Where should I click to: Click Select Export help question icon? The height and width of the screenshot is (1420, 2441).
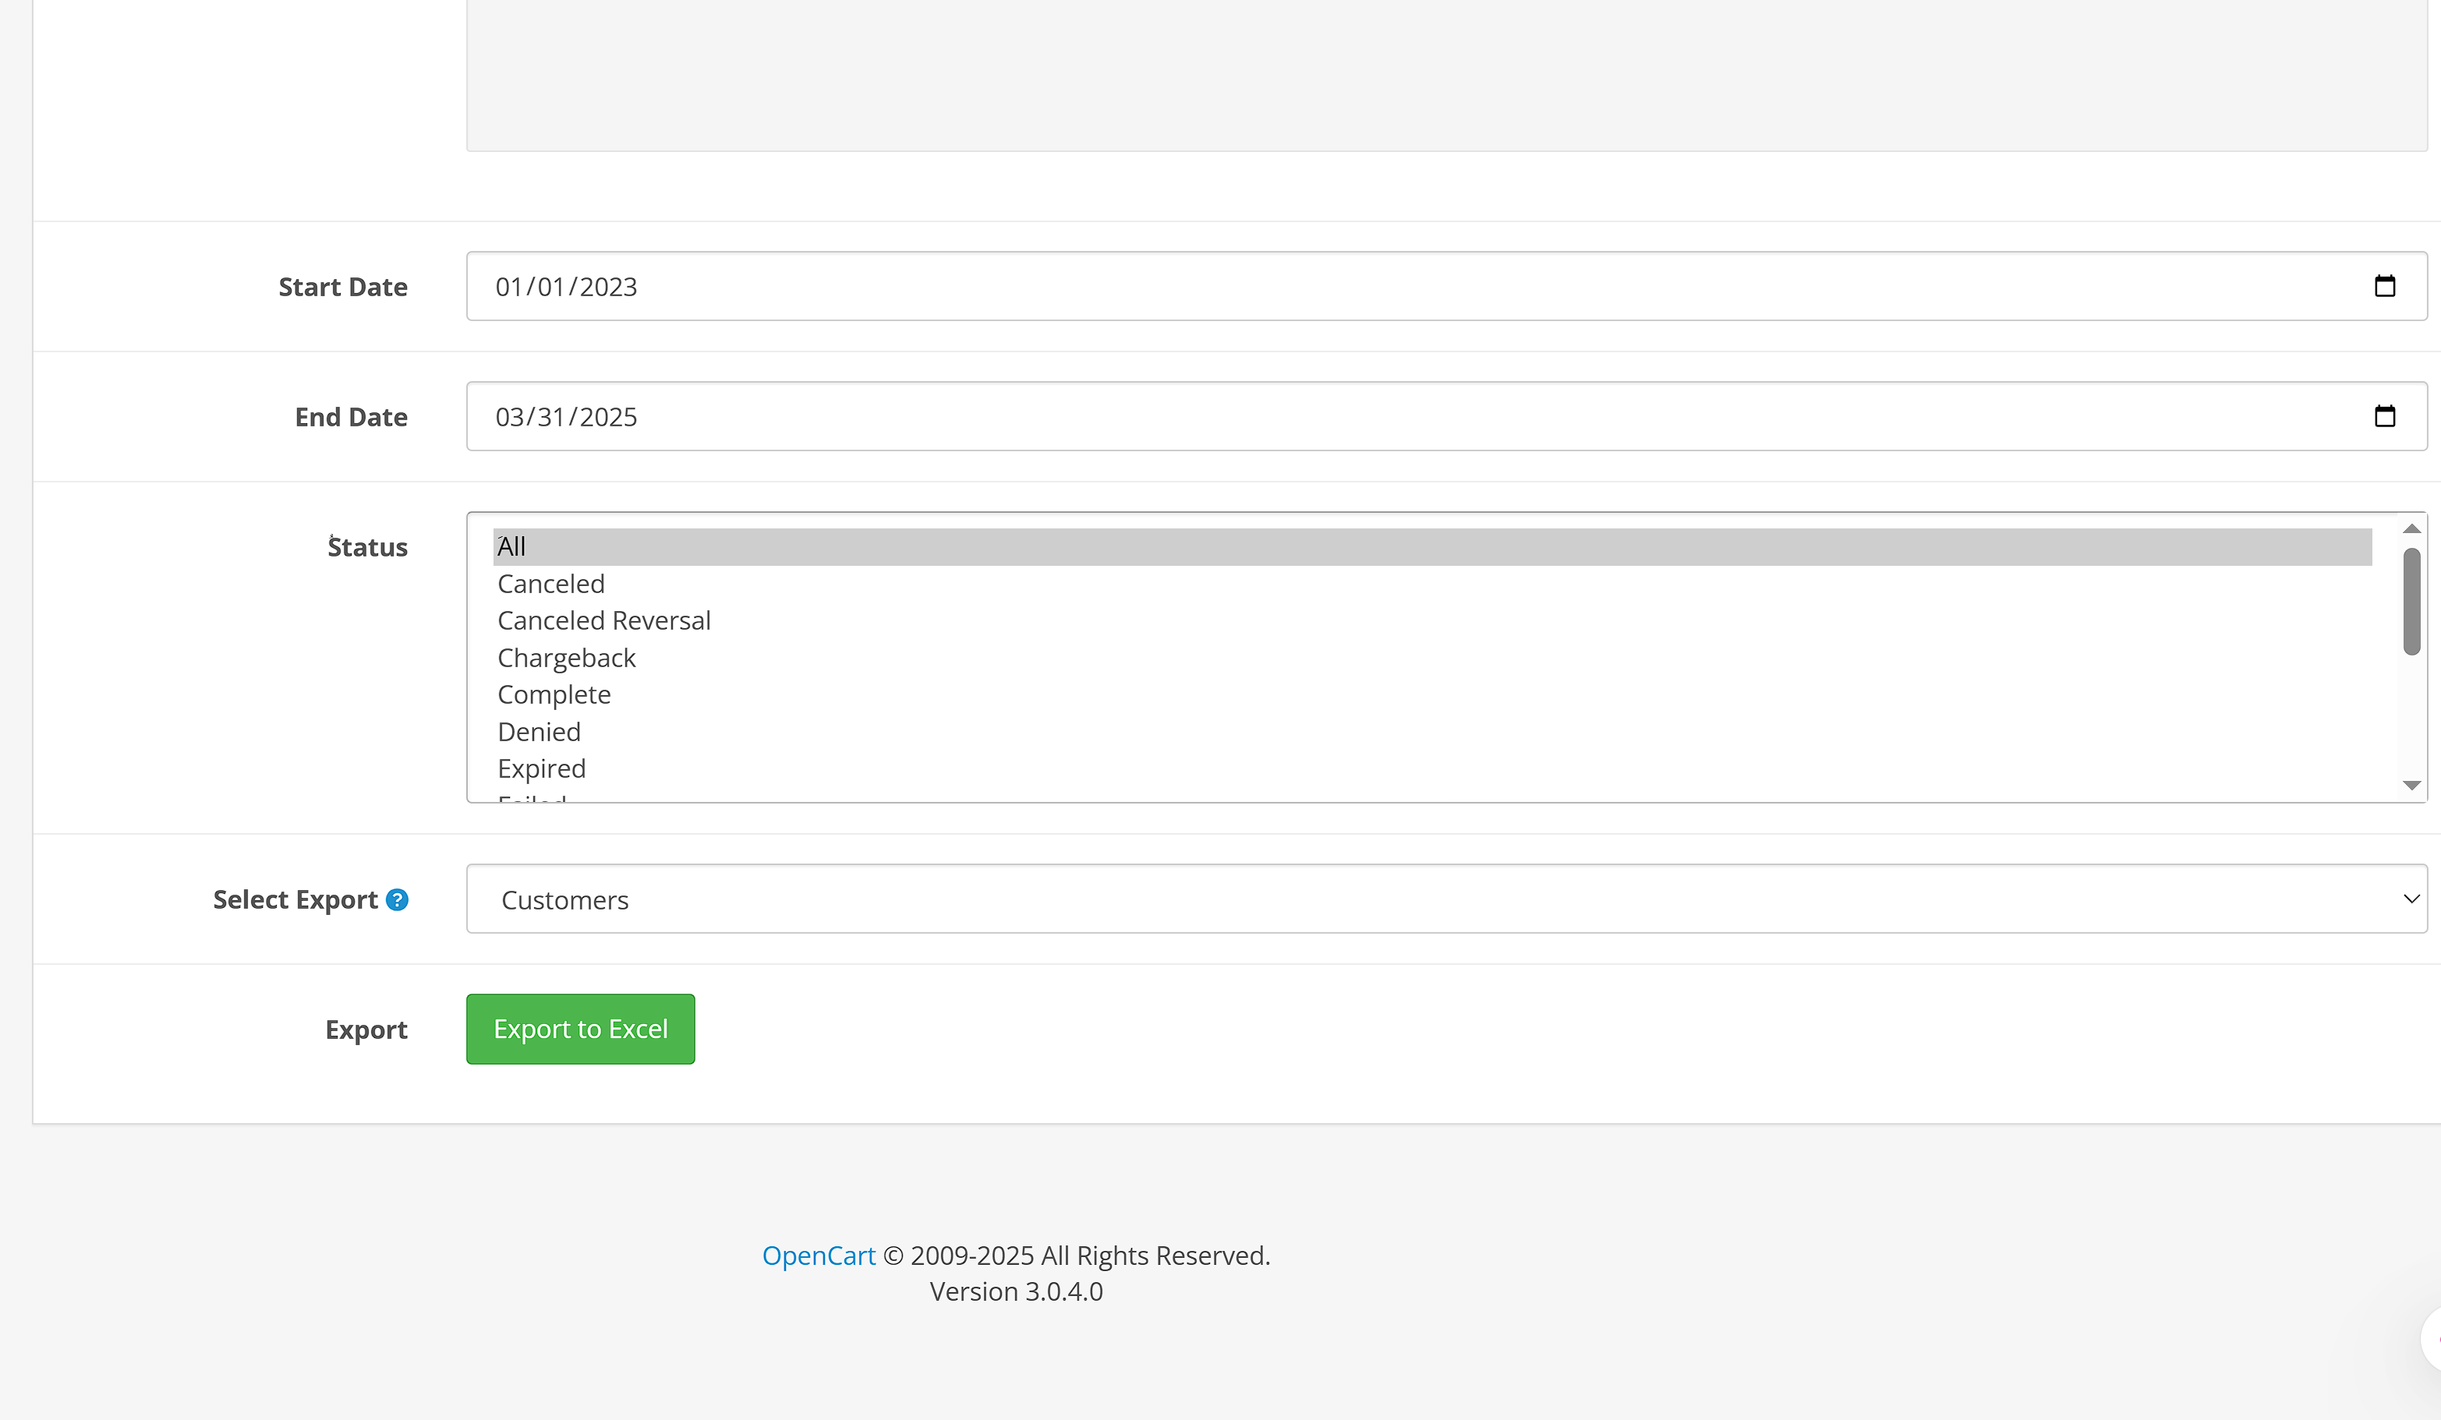(397, 900)
